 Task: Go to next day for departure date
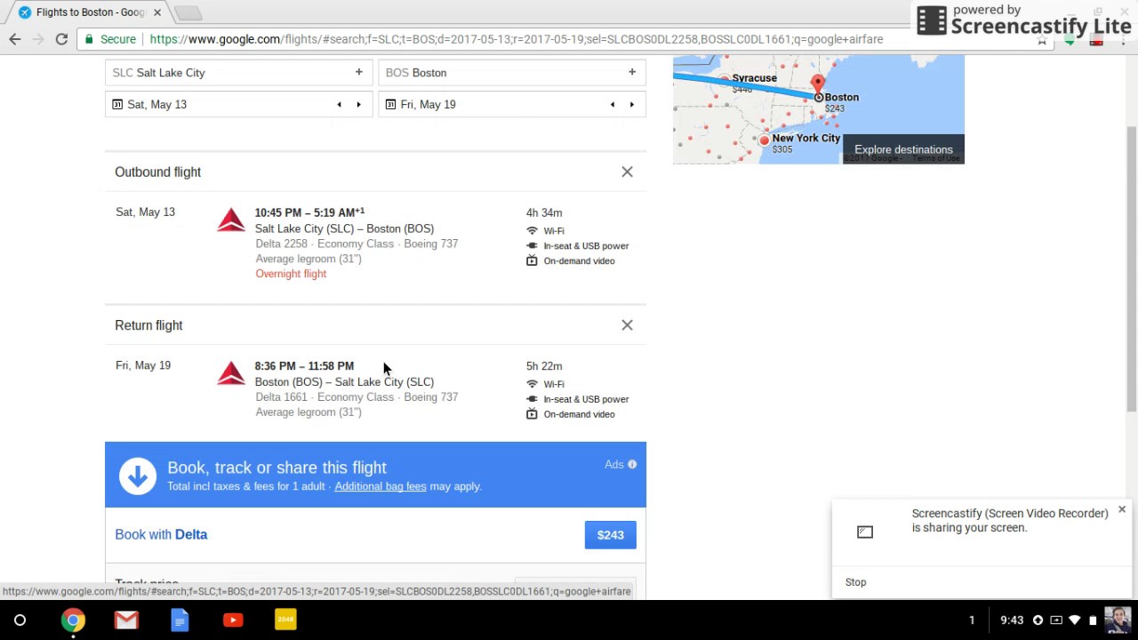[x=359, y=104]
